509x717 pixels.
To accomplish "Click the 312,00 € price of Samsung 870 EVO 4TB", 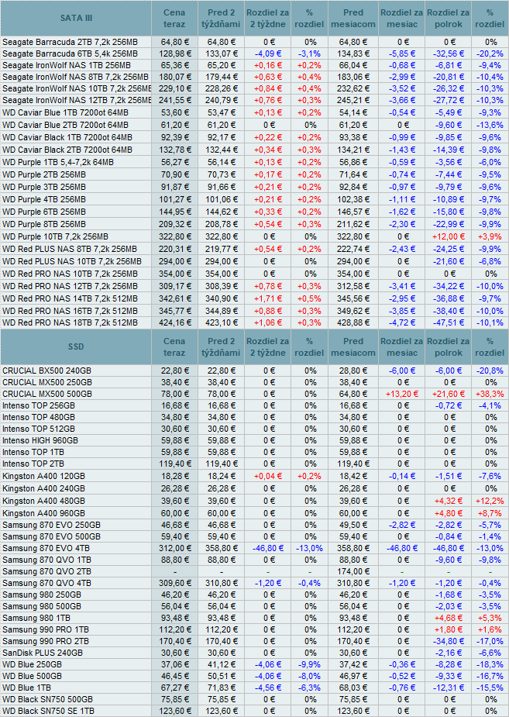I will tap(174, 548).
